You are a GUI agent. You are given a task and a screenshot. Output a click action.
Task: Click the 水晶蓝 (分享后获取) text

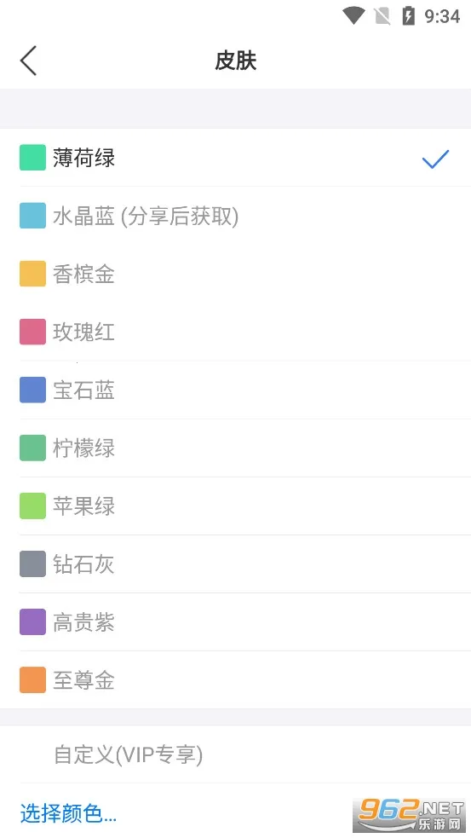pyautogui.click(x=146, y=216)
